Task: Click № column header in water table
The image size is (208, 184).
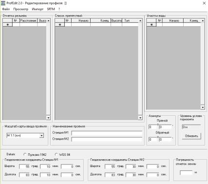Action: pyautogui.click(x=159, y=20)
